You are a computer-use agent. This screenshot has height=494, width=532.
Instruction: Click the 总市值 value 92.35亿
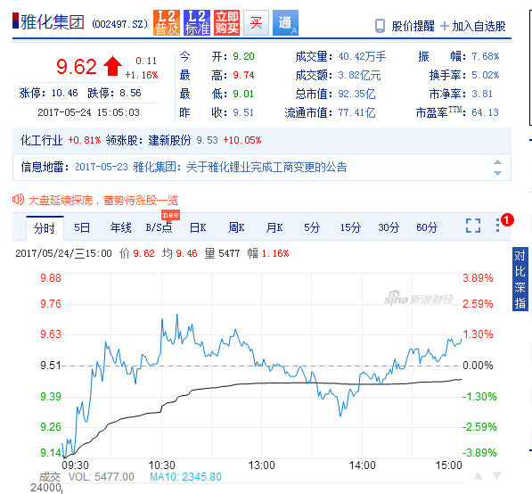(356, 94)
